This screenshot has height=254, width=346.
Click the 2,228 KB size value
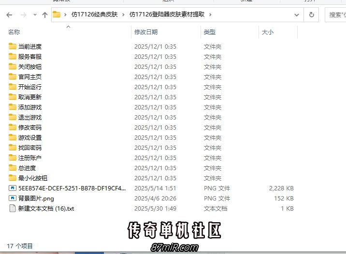(x=281, y=188)
